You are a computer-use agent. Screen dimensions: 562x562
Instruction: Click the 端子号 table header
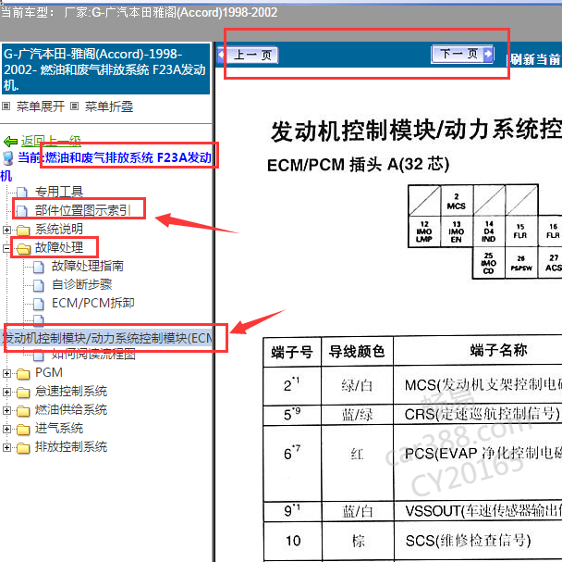click(x=292, y=351)
